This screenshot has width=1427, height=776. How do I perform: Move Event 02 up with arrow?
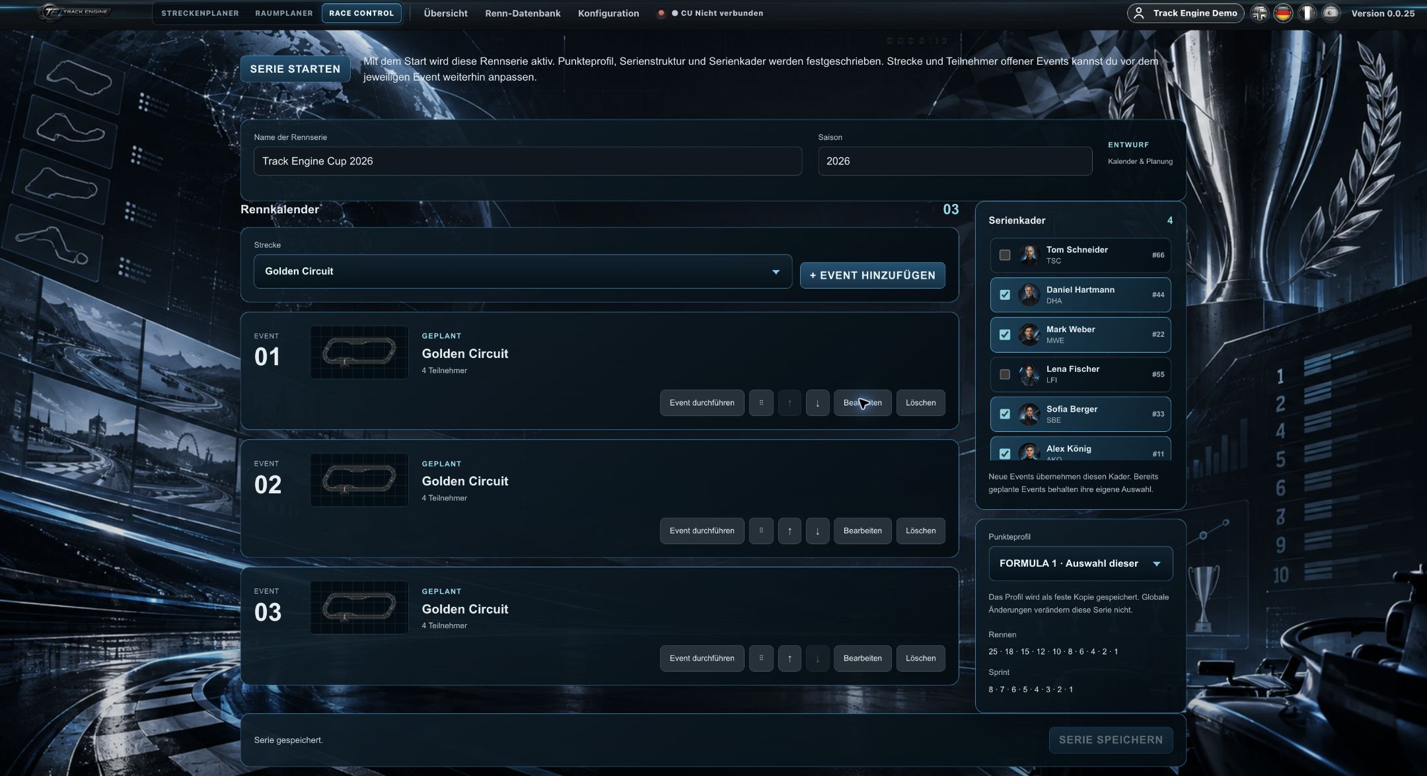[789, 530]
